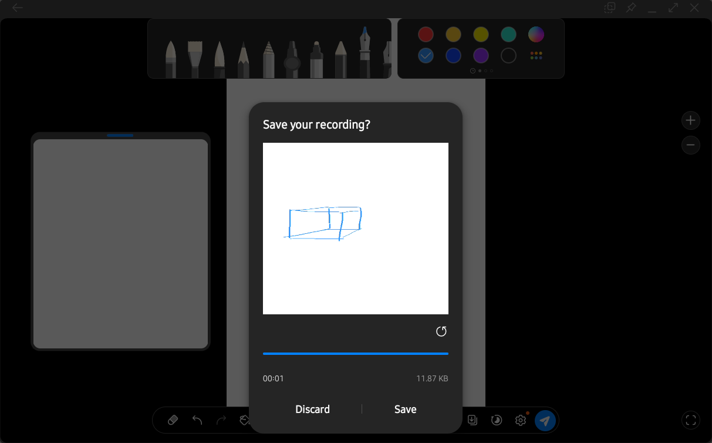This screenshot has height=443, width=712.
Task: Pick the red color swatch
Action: pyautogui.click(x=426, y=35)
